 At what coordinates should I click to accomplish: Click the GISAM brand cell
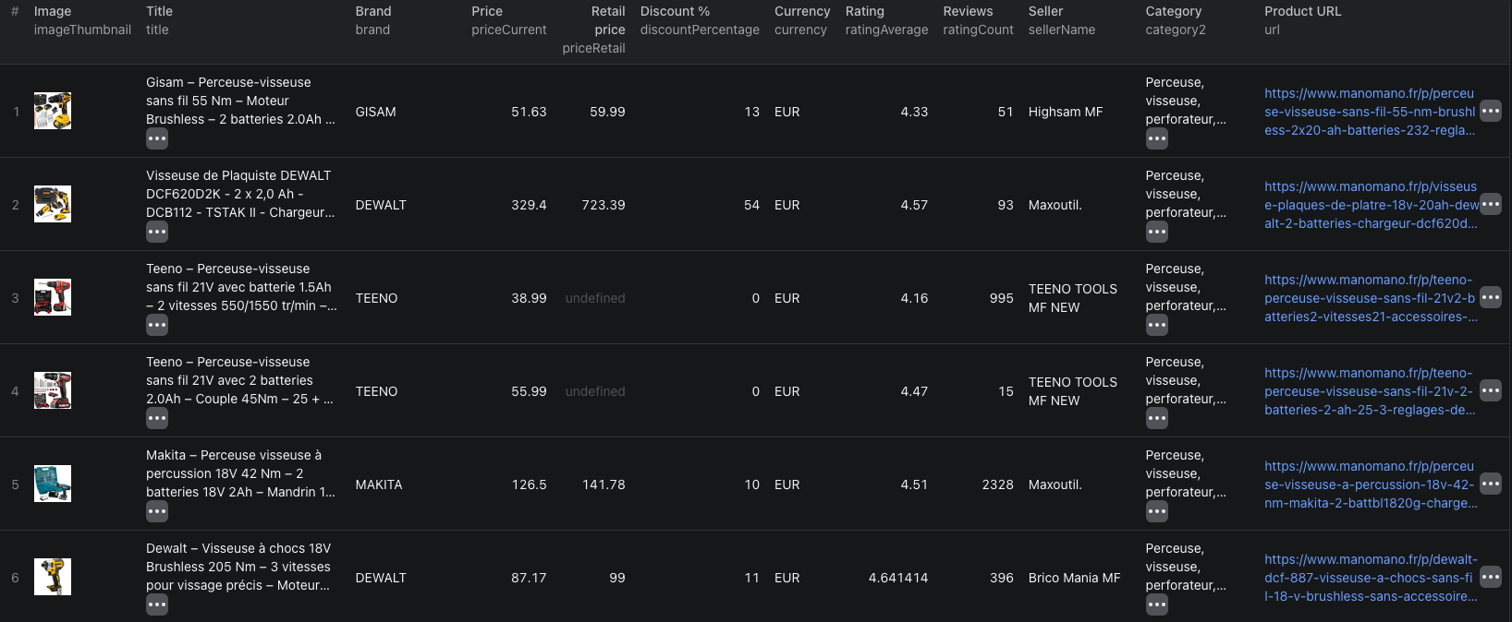click(x=375, y=112)
